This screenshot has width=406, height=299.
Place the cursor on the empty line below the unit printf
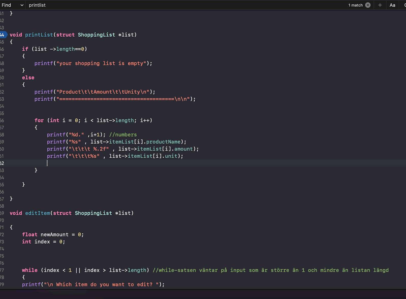101,163
